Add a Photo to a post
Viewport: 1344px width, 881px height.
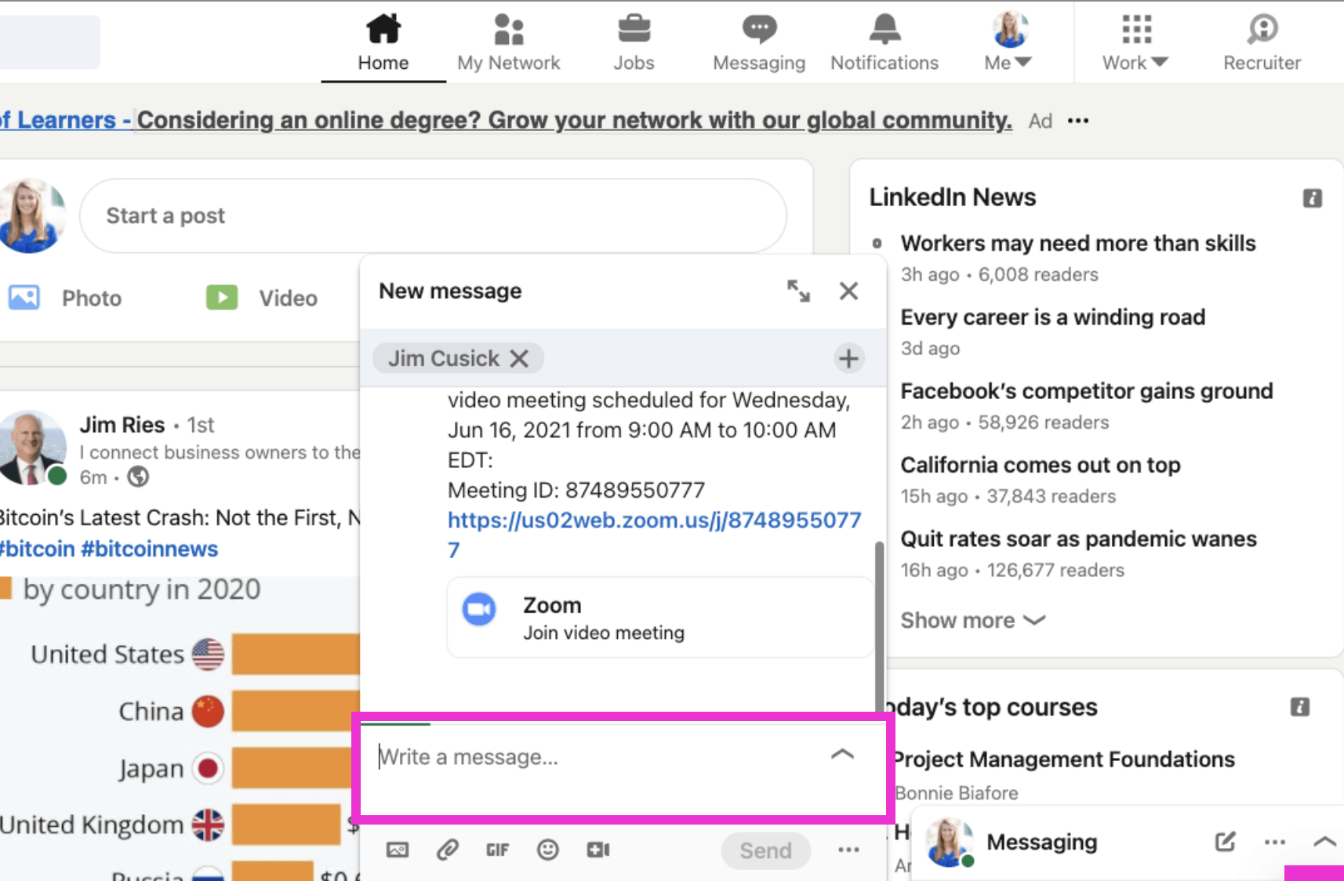[x=65, y=298]
